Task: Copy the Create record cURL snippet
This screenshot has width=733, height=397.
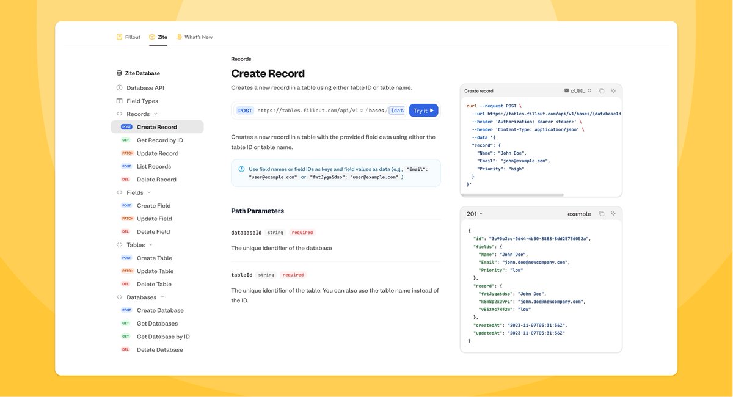Action: (x=601, y=90)
